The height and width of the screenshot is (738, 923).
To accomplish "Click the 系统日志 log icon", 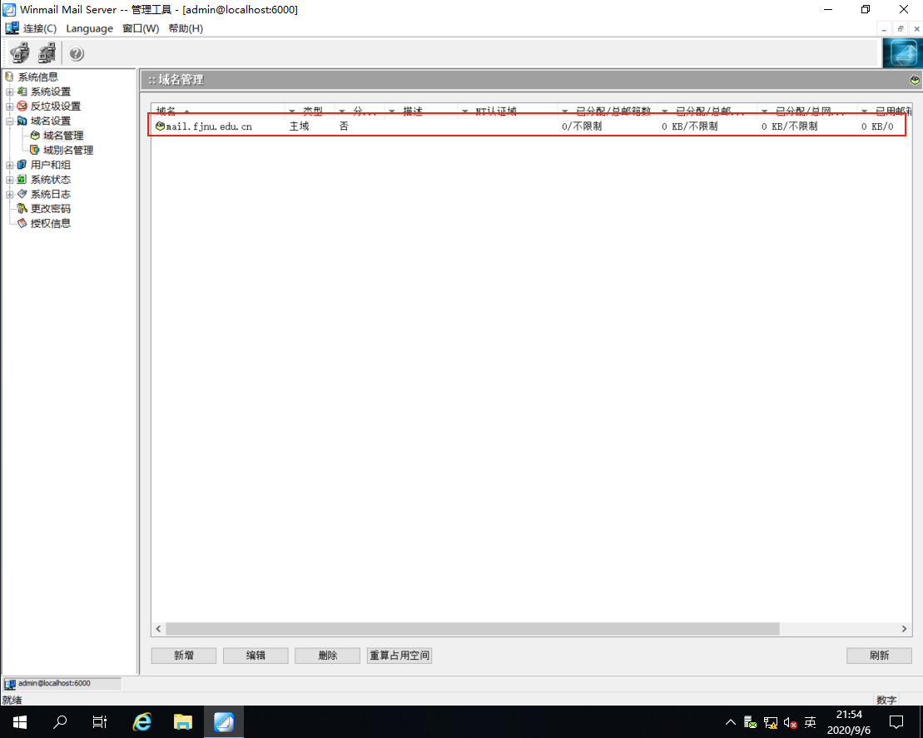I will click(x=22, y=194).
